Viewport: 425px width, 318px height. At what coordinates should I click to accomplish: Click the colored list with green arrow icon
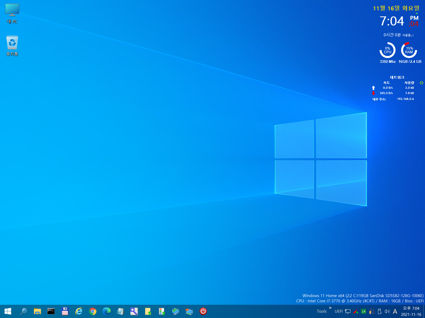click(162, 311)
